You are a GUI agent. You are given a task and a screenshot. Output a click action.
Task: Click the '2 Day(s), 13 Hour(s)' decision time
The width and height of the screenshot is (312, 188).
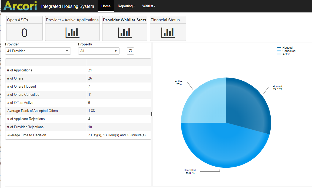[117, 135]
